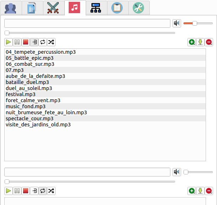Viewport: 217px width, 205px height.
Task: Toggle play-next mode in the first player
Action: click(x=34, y=42)
